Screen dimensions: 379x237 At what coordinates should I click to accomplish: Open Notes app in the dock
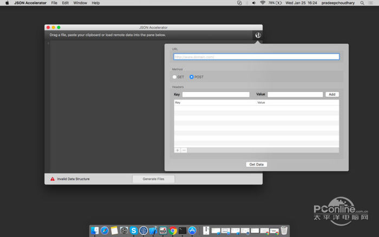click(x=114, y=231)
